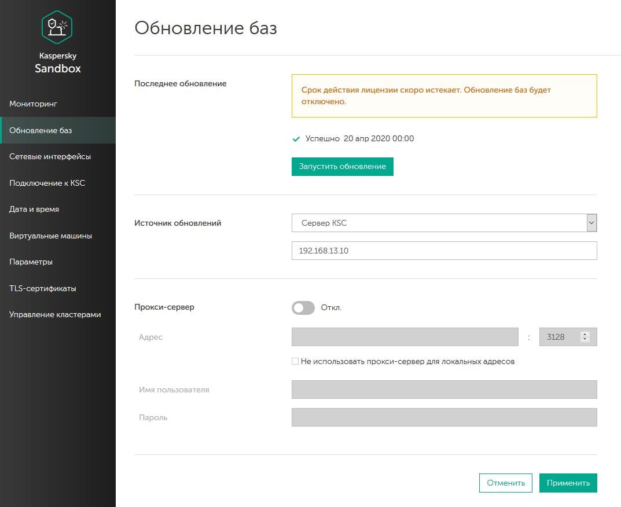
Task: Click the Запустить обновление button
Action: (342, 166)
